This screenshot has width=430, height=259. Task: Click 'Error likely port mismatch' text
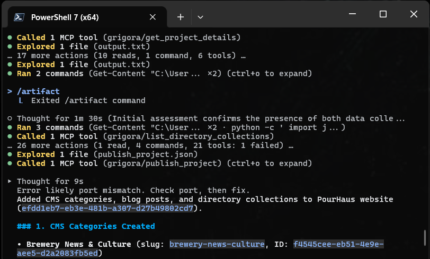click(133, 190)
